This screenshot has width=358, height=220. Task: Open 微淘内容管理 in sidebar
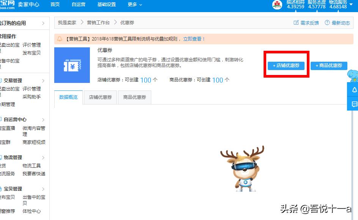34,131
